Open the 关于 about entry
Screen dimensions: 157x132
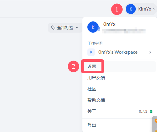point(120,111)
